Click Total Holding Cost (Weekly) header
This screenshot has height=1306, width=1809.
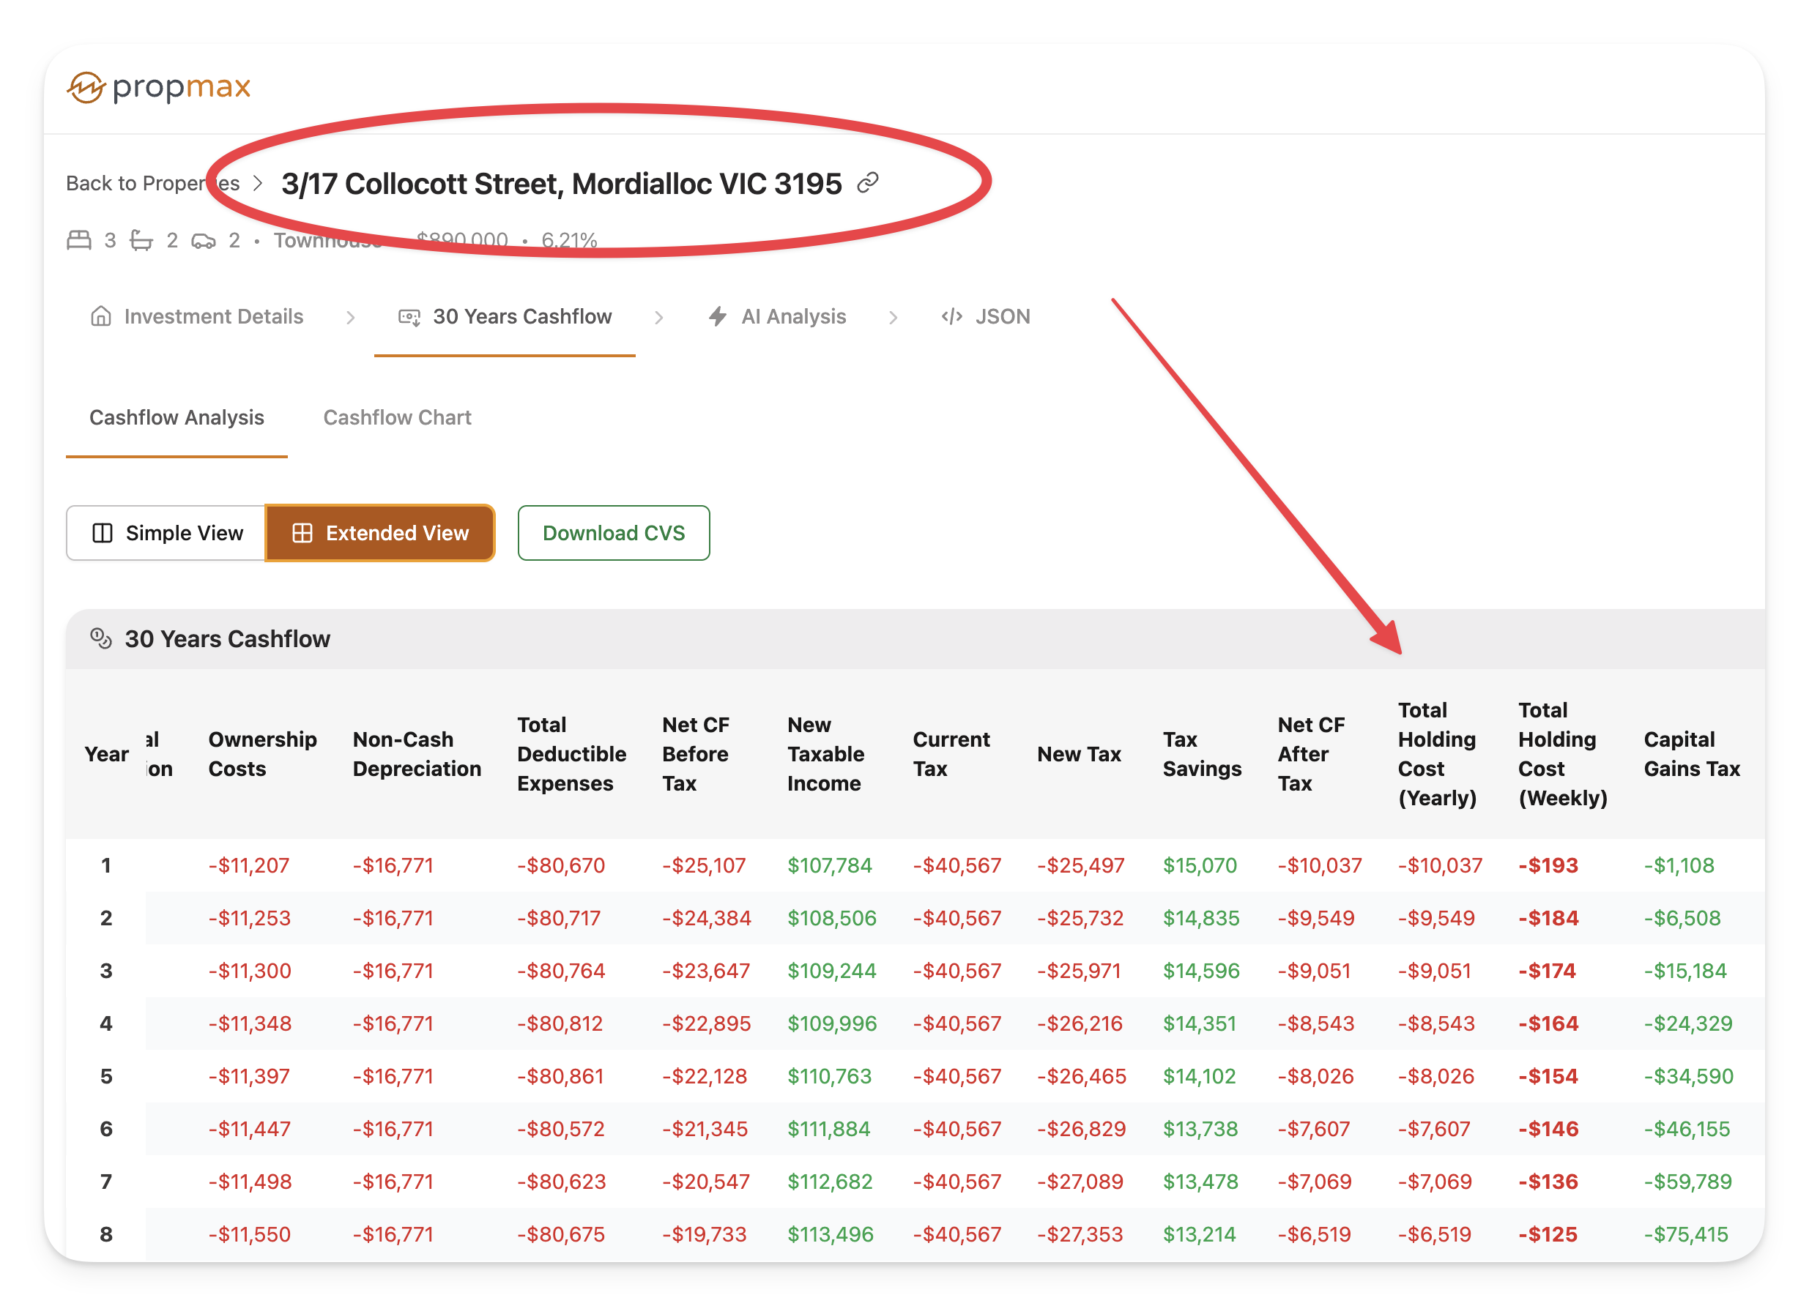[x=1562, y=754]
